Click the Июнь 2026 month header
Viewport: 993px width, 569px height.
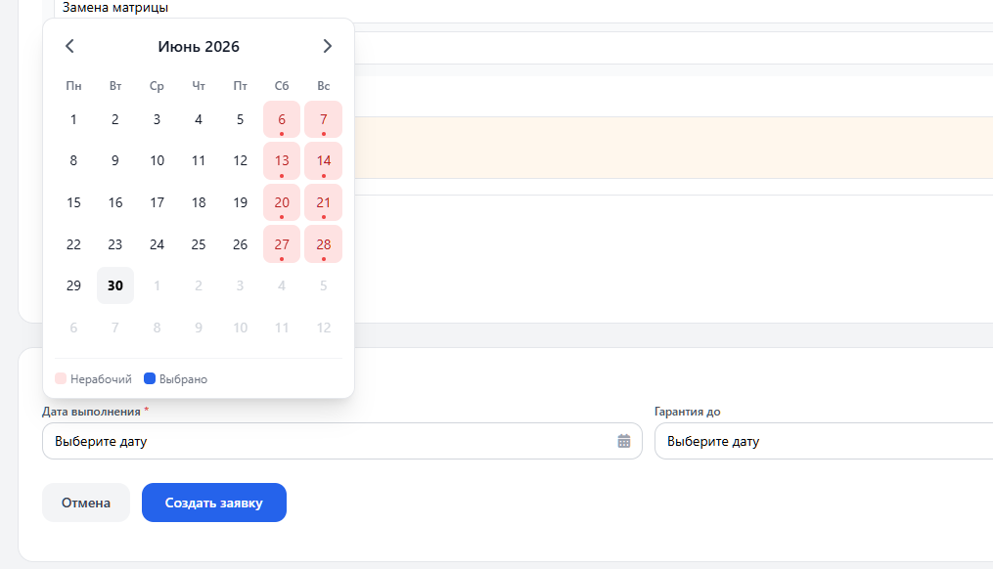pos(199,46)
